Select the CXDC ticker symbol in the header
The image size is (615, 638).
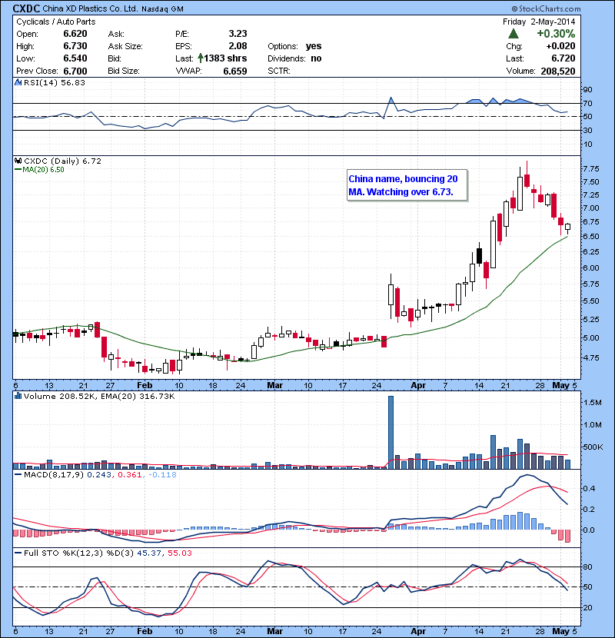(26, 8)
